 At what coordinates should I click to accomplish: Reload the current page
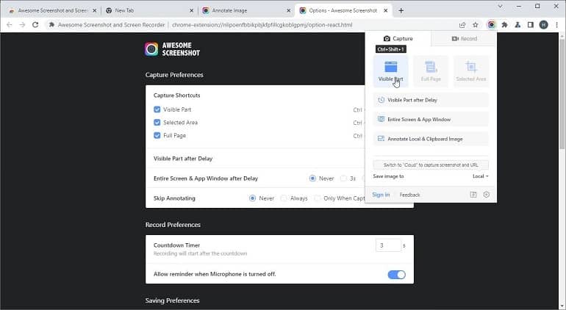[35, 24]
